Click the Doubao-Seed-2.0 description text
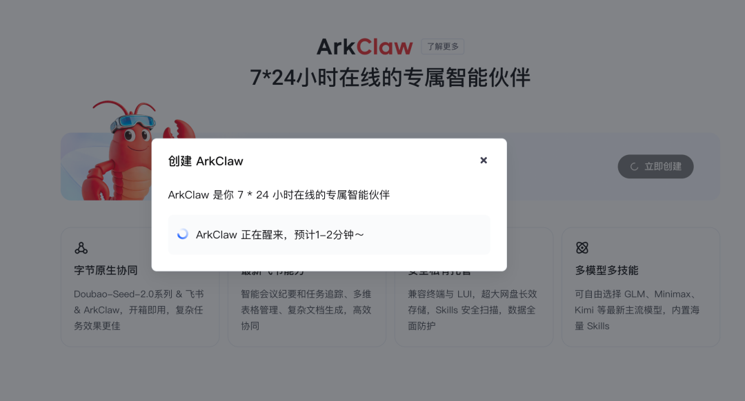The image size is (745, 401). (x=139, y=310)
